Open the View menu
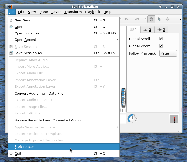Screen dimensions: 187x162 [x=32, y=12]
